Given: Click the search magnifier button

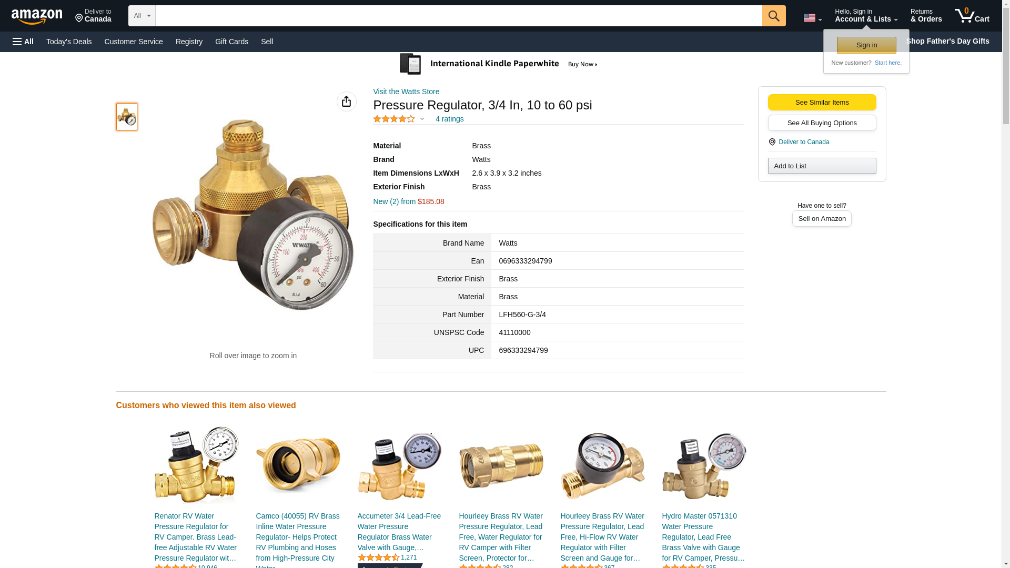Looking at the screenshot, I should pos(773,16).
